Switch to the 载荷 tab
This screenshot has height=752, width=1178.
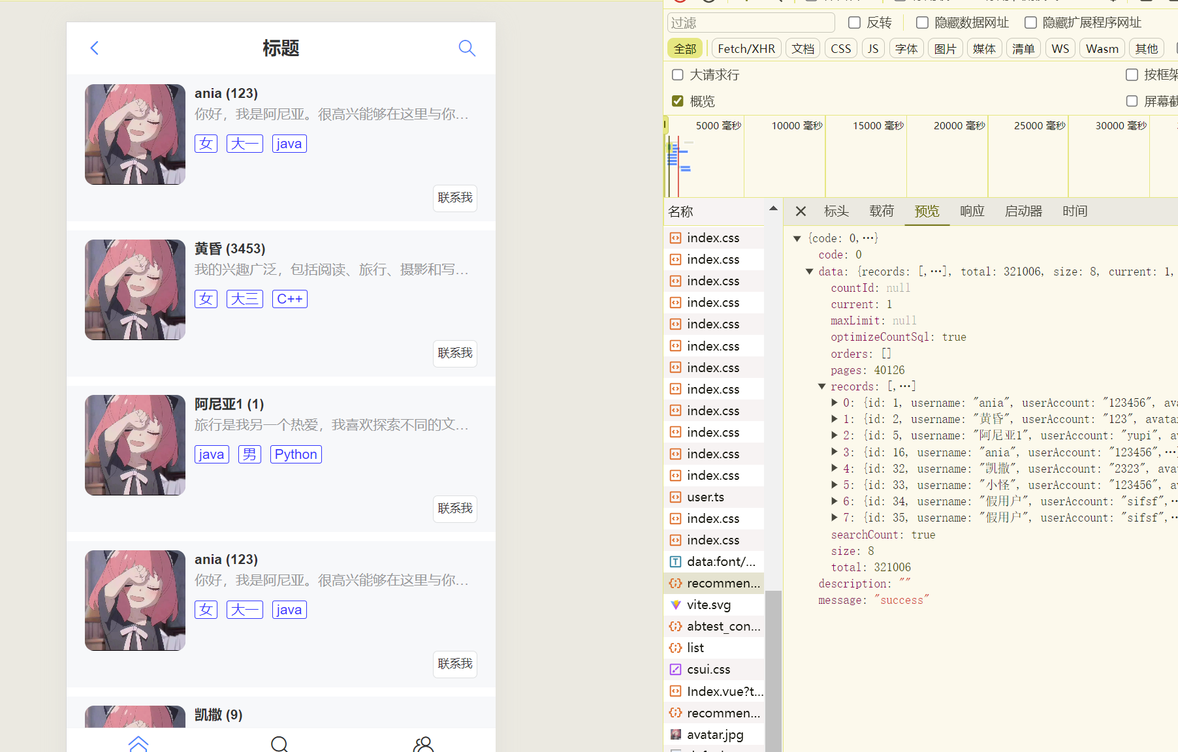point(882,211)
